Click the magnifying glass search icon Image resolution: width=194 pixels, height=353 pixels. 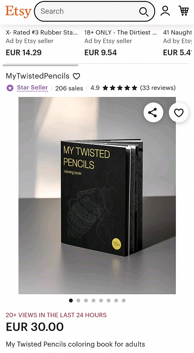coord(144,11)
